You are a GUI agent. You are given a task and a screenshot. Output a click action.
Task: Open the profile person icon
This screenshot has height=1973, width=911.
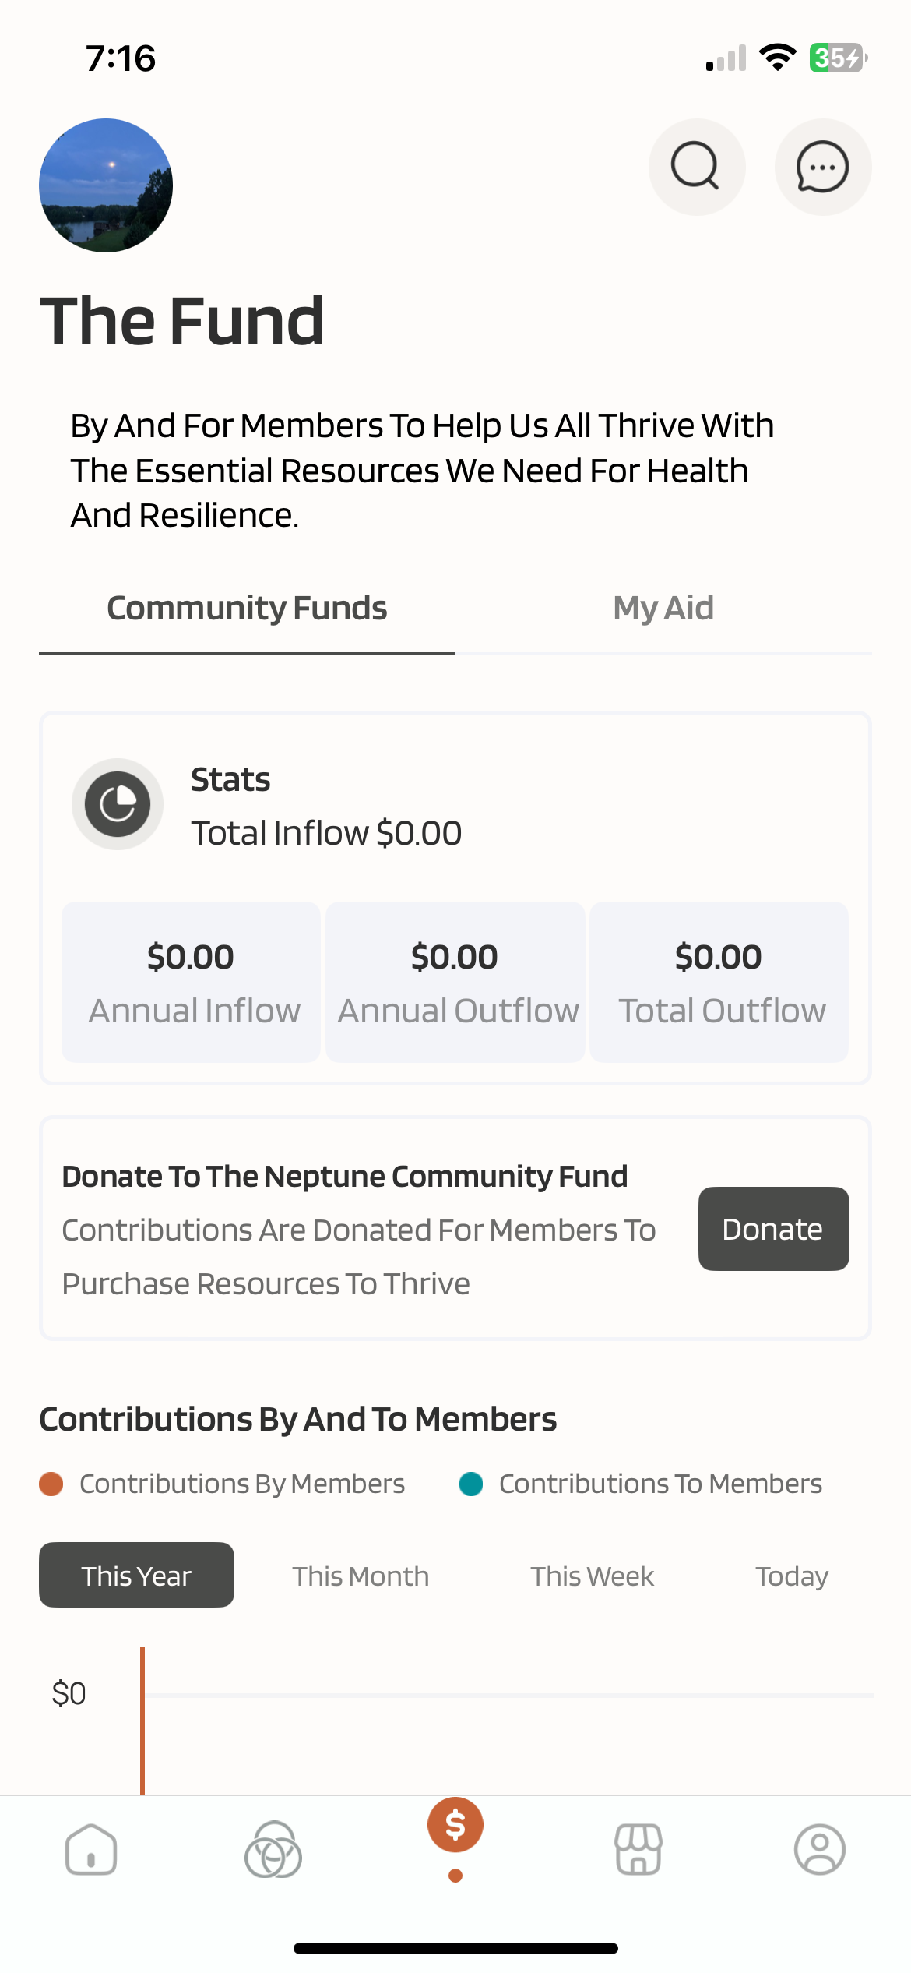click(x=819, y=1850)
